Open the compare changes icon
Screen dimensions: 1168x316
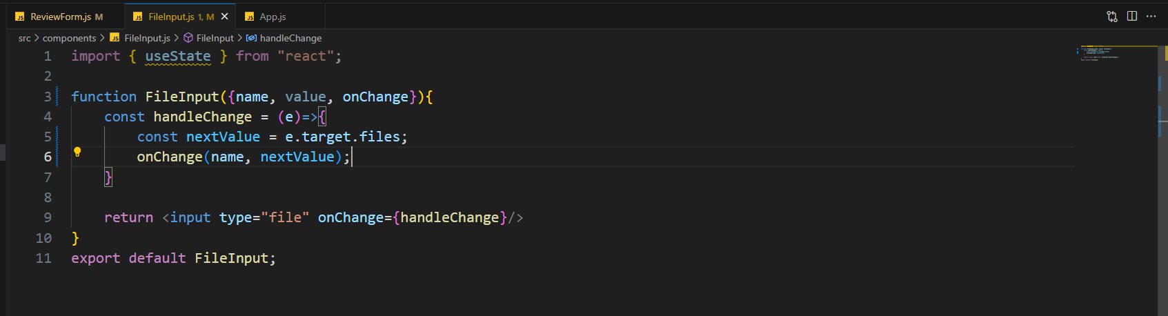tap(1112, 17)
